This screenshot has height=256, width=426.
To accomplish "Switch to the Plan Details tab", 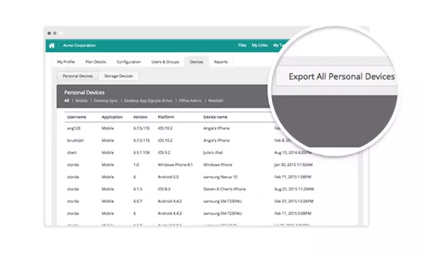I will (96, 61).
